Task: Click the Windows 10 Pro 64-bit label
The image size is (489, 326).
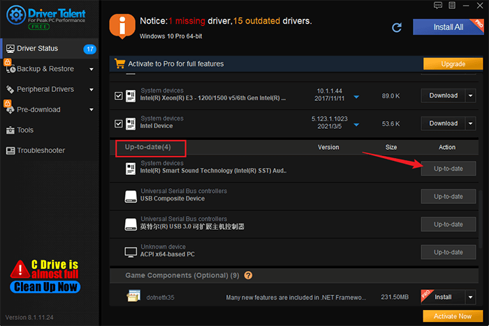Action: coord(170,36)
